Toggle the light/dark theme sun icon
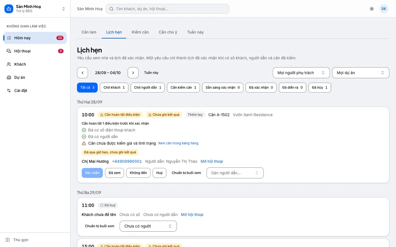Viewport: 396px width, 247px height. [x=372, y=9]
